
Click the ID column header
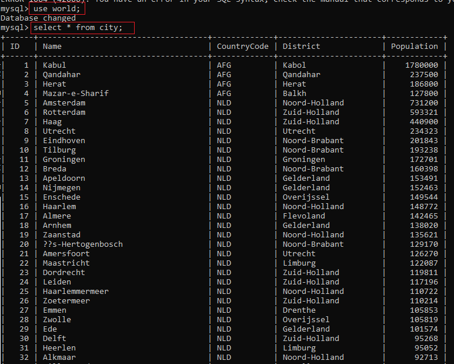(15, 47)
